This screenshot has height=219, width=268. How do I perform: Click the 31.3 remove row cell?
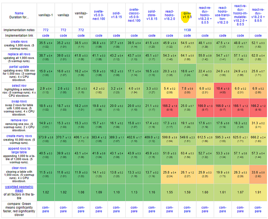click(x=258, y=125)
